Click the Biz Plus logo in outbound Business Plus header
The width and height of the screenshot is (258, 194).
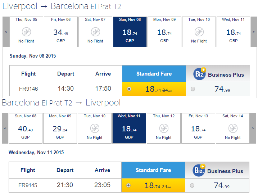click(200, 74)
